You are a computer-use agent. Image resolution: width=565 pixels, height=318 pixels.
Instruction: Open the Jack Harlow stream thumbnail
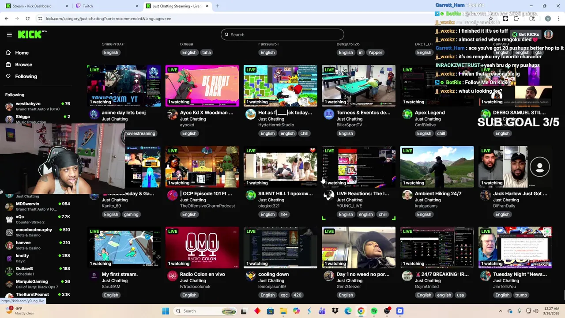515,167
